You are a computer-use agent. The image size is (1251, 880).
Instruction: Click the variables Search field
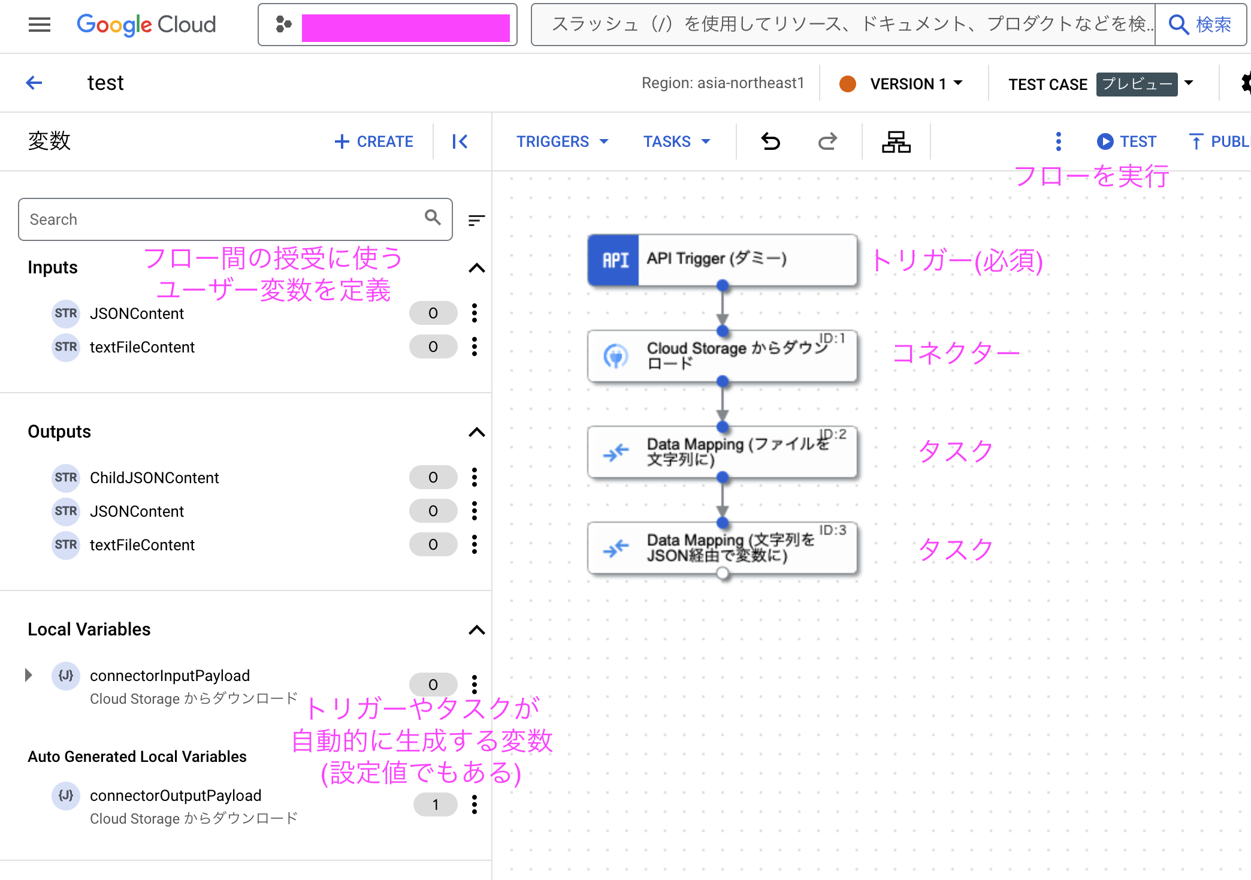tap(222, 219)
